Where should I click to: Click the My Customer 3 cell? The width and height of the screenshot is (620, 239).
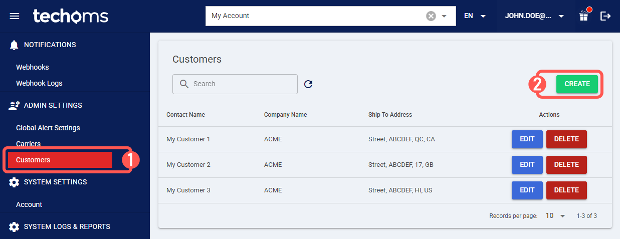pos(188,190)
